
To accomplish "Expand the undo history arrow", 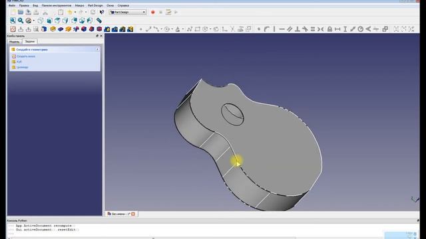I will (75, 12).
